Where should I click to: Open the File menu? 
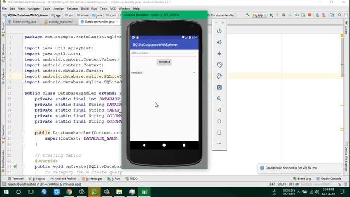4,9
